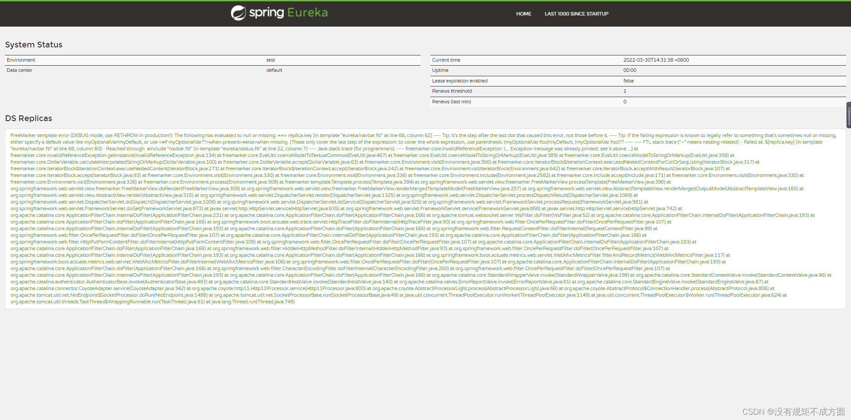851x420 pixels.
Task: Click the Current time label
Action: pyautogui.click(x=446, y=60)
